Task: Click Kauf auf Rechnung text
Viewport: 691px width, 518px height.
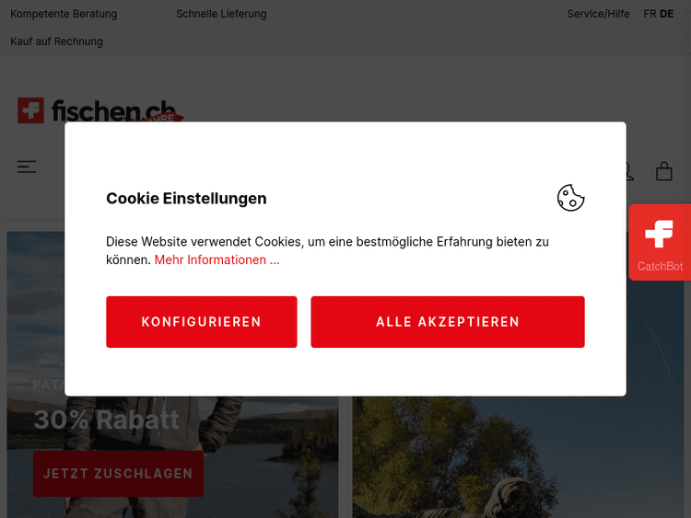Action: 56,41
